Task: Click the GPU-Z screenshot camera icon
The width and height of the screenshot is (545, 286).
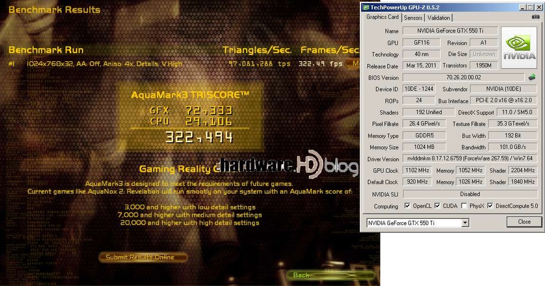Action: coord(536,17)
